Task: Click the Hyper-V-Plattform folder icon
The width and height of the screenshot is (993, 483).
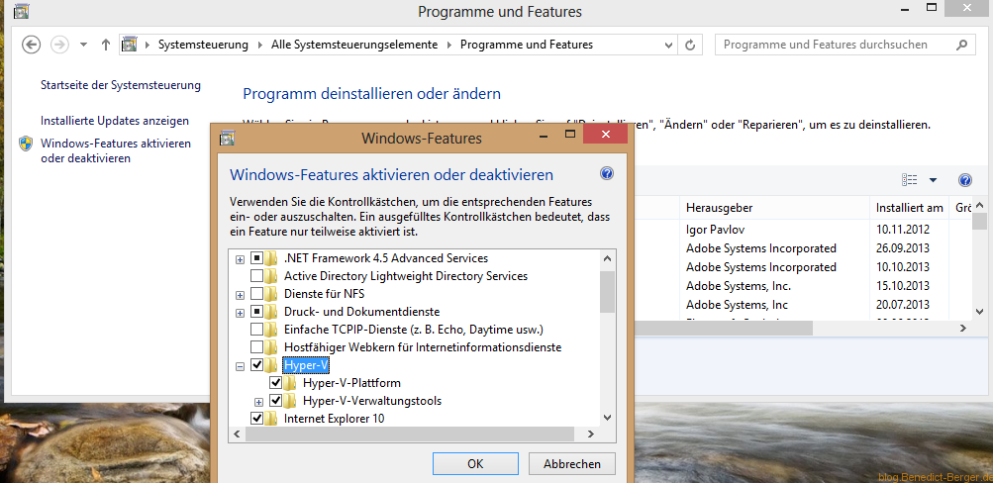Action: point(290,383)
